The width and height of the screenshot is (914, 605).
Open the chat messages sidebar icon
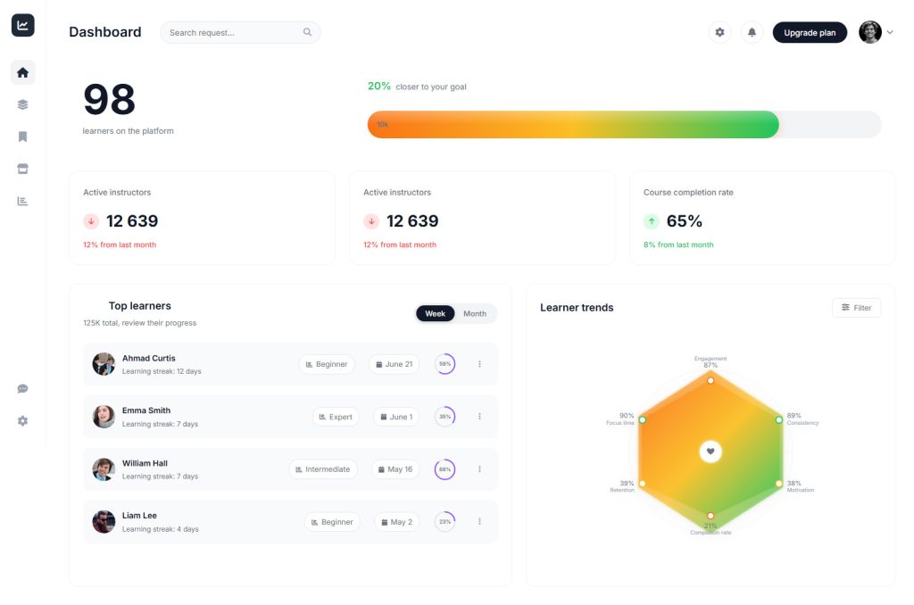[x=22, y=389]
